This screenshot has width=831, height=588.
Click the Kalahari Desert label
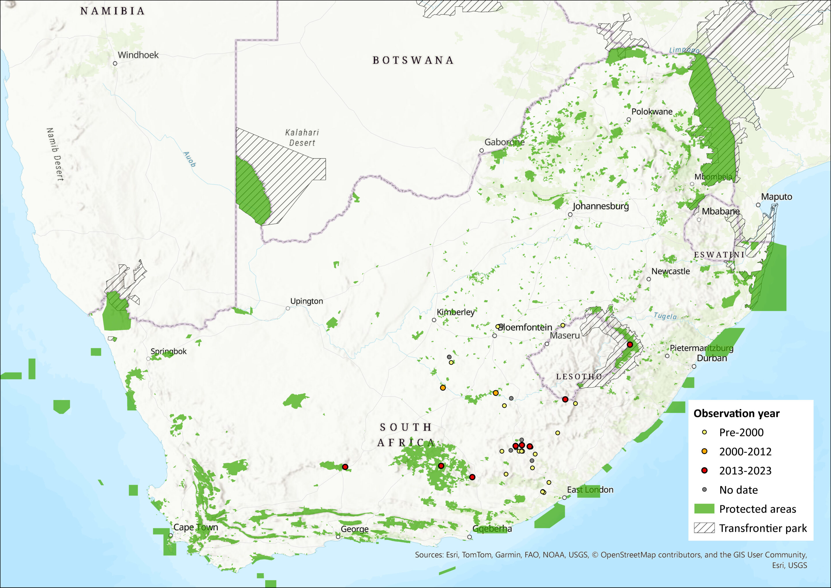(302, 138)
